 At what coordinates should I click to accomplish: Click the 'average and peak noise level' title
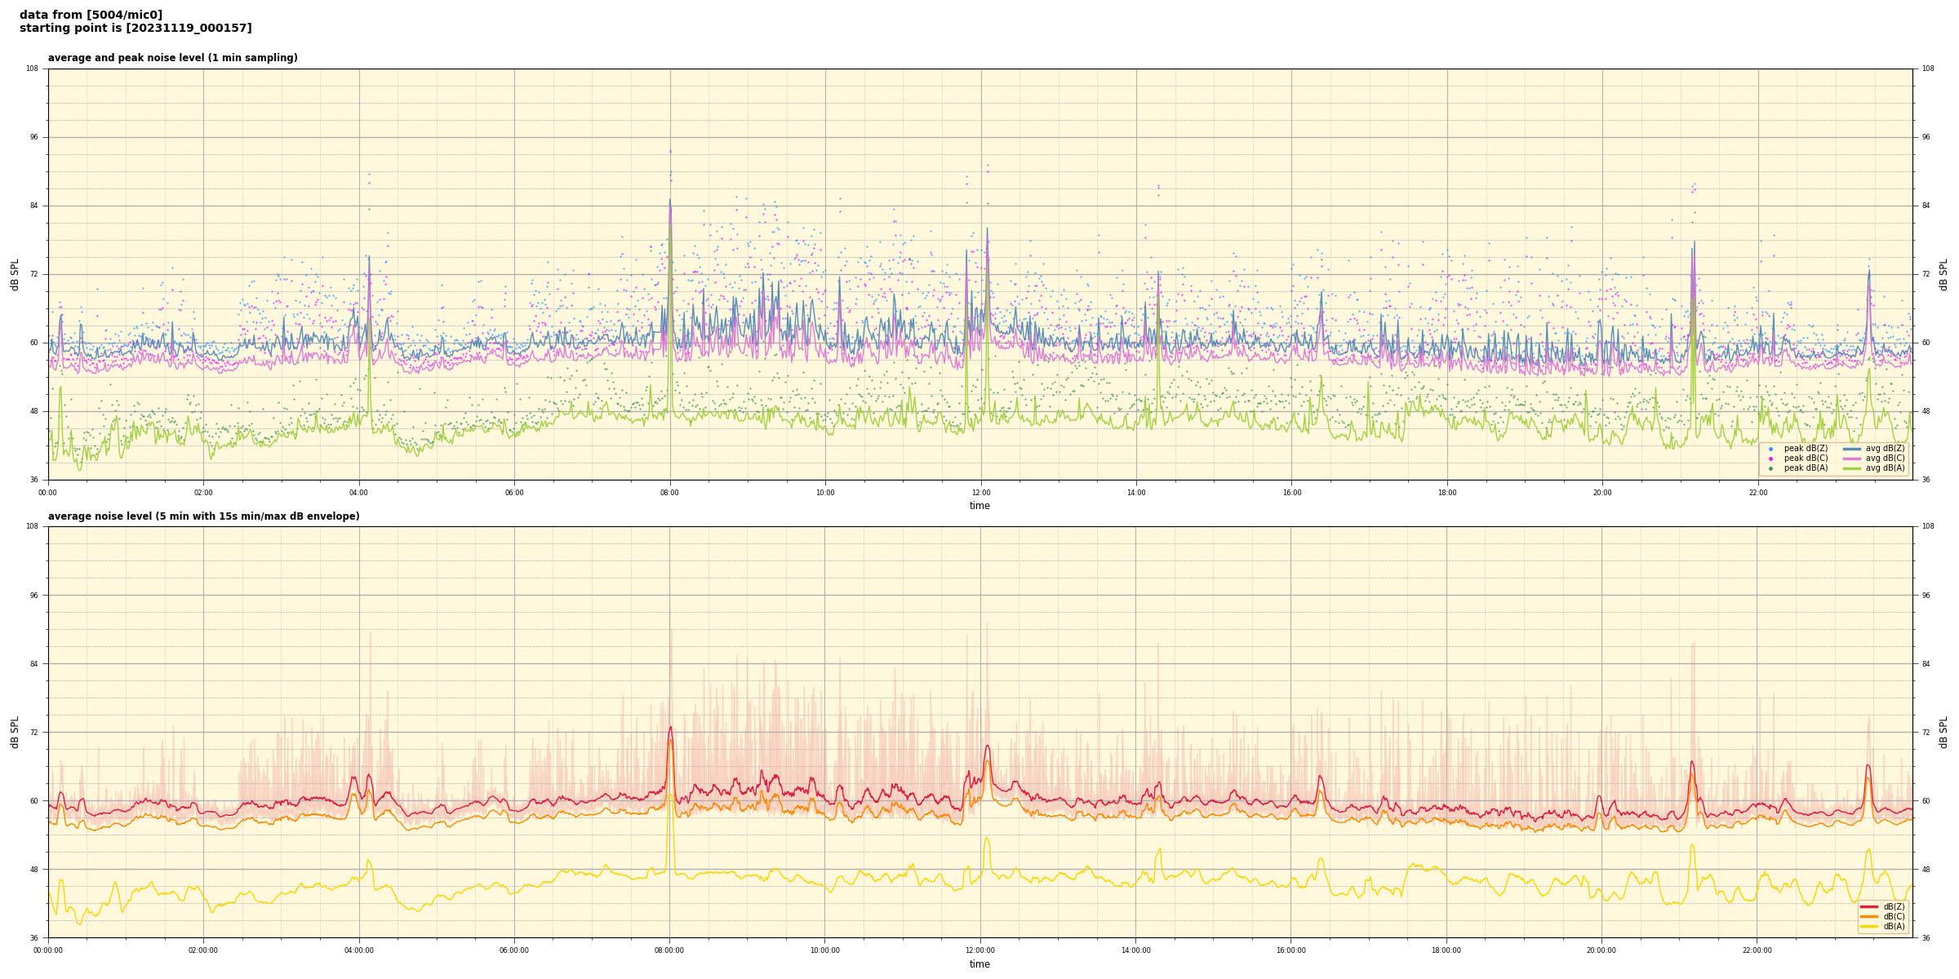(x=172, y=58)
